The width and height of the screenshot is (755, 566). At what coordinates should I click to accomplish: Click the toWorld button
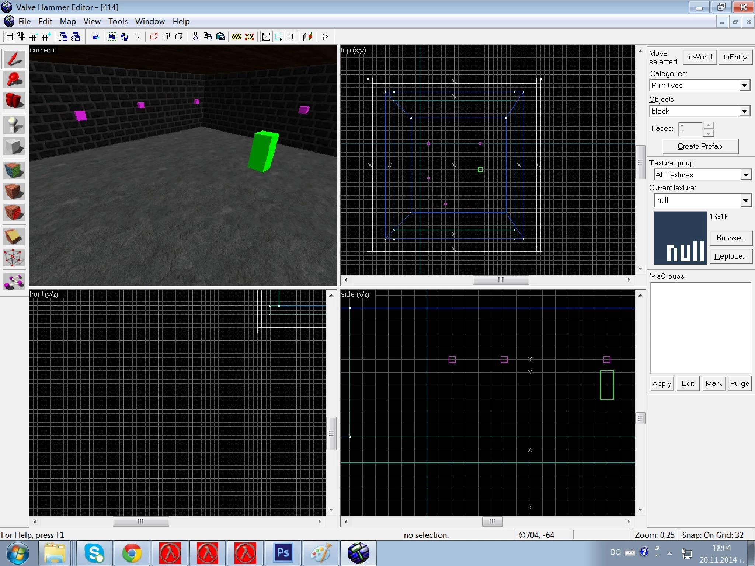tap(699, 57)
